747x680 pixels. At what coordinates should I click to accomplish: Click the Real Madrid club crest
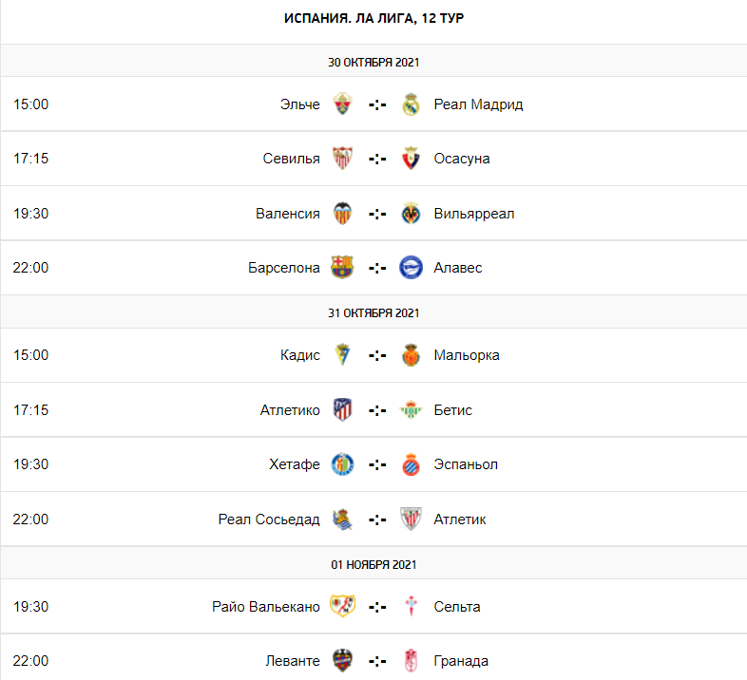tap(411, 104)
